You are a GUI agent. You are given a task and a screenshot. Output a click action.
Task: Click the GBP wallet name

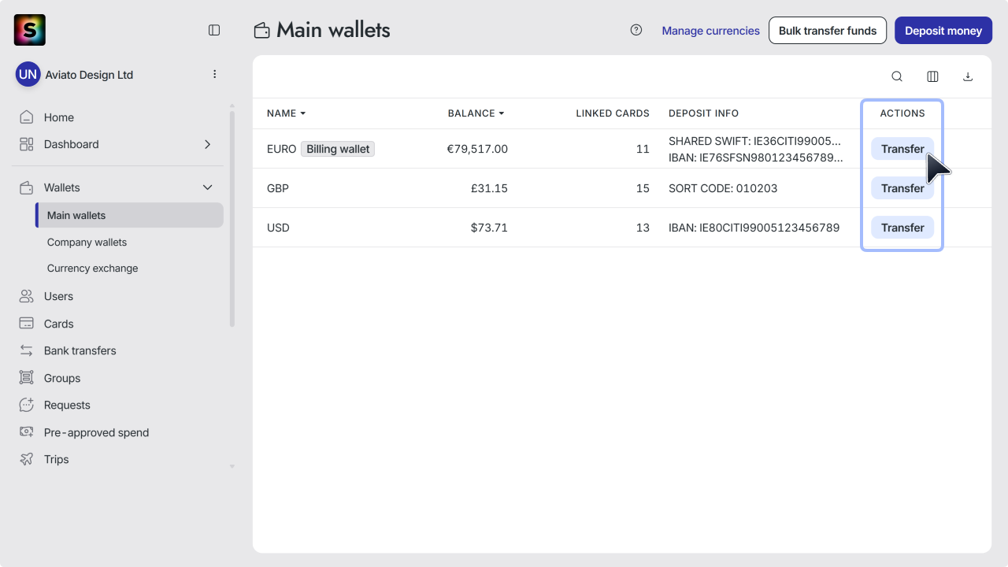tap(277, 188)
